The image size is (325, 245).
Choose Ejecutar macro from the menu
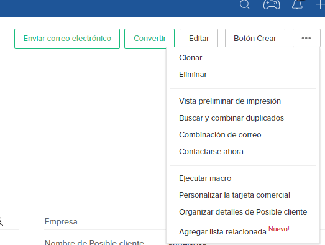point(205,178)
